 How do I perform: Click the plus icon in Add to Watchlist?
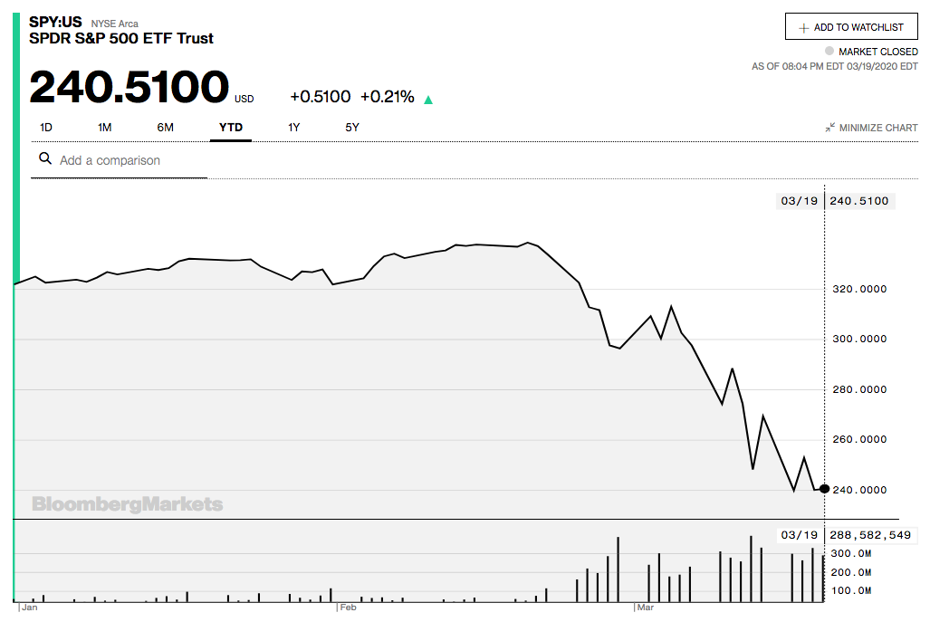(803, 27)
